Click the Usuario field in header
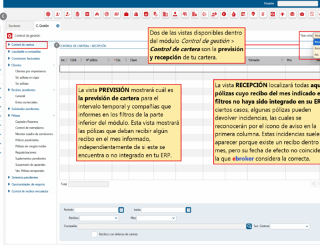The width and height of the screenshot is (320, 245). pos(298,3)
